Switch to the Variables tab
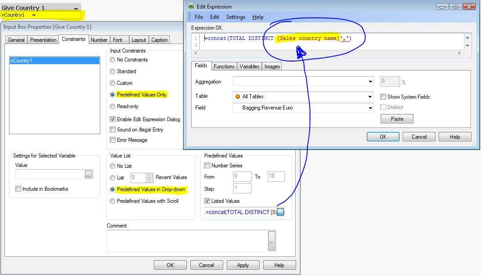 249,66
